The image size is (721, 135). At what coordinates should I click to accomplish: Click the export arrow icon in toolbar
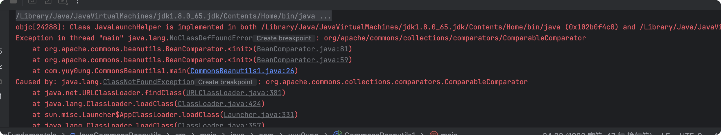[47, 1]
